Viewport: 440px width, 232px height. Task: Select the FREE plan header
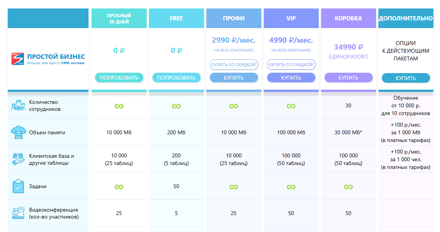click(176, 18)
